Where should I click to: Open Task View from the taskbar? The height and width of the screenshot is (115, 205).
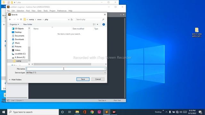(70, 112)
